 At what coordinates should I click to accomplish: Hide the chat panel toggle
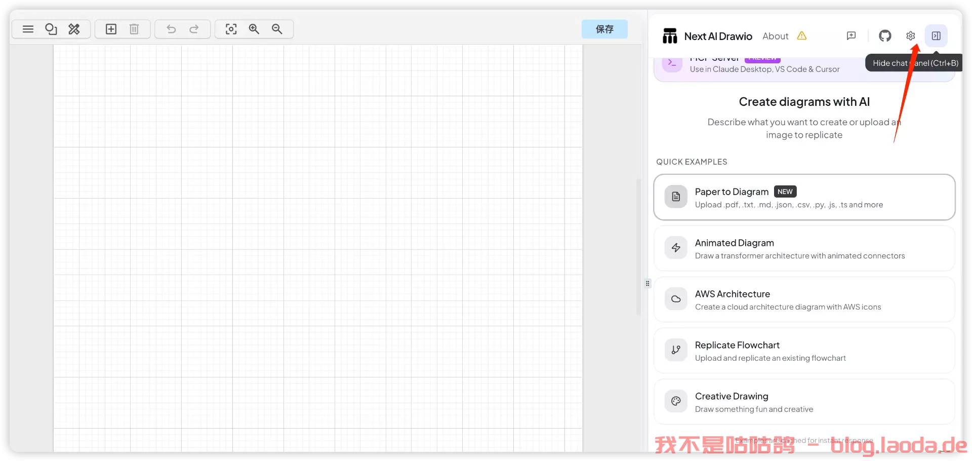click(936, 36)
